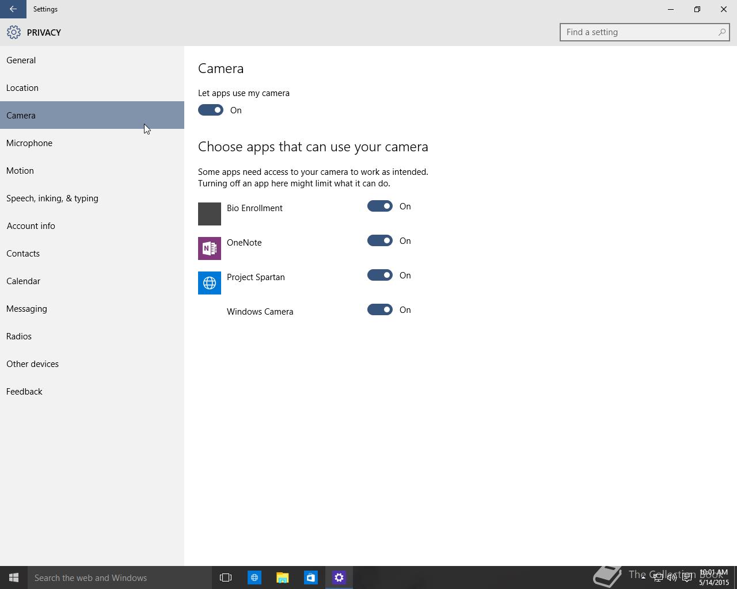Viewport: 737px width, 589px height.
Task: Open the Messaging privacy section
Action: [92, 308]
